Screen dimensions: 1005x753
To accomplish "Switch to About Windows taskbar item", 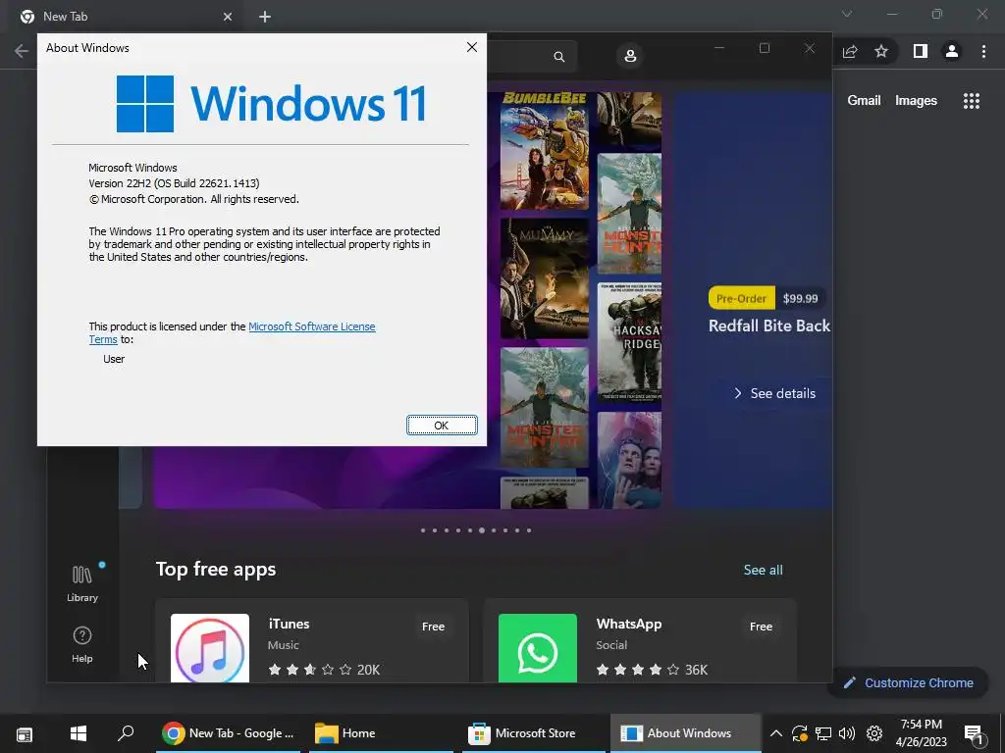I will 685,733.
